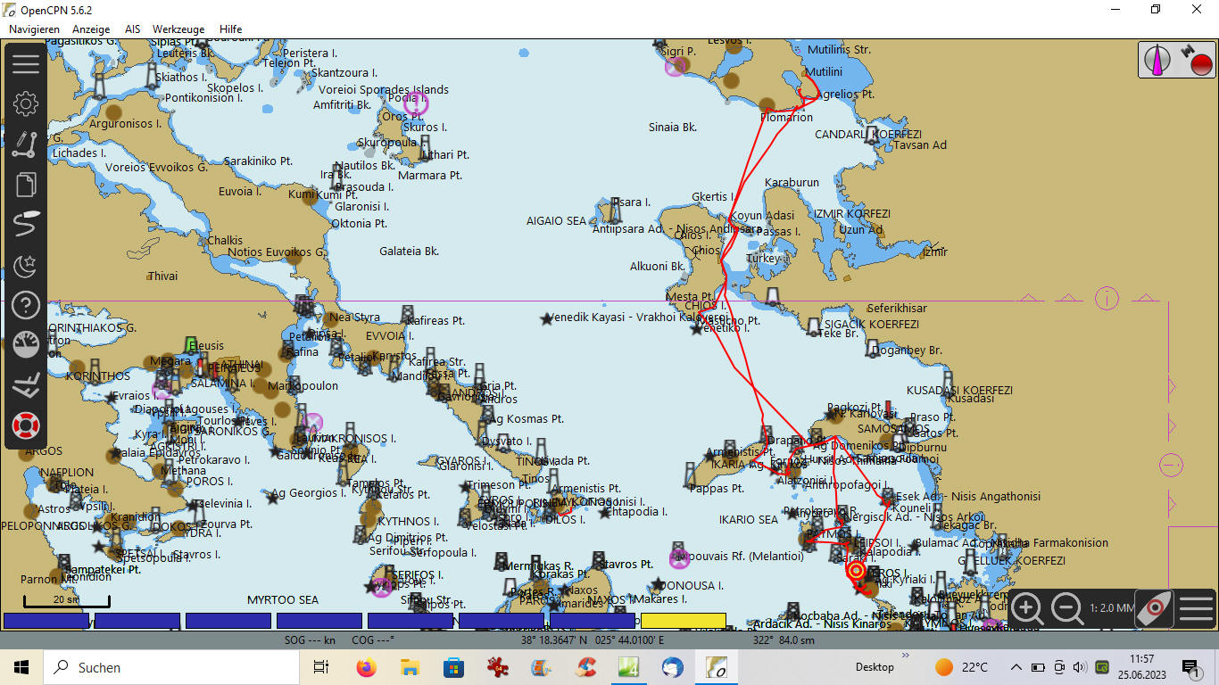The image size is (1219, 685).
Task: Open the About OpenCPN question mark icon
Action: click(26, 305)
